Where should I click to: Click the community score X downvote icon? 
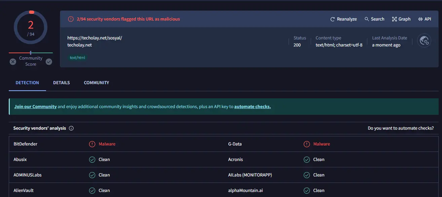[x=13, y=62]
